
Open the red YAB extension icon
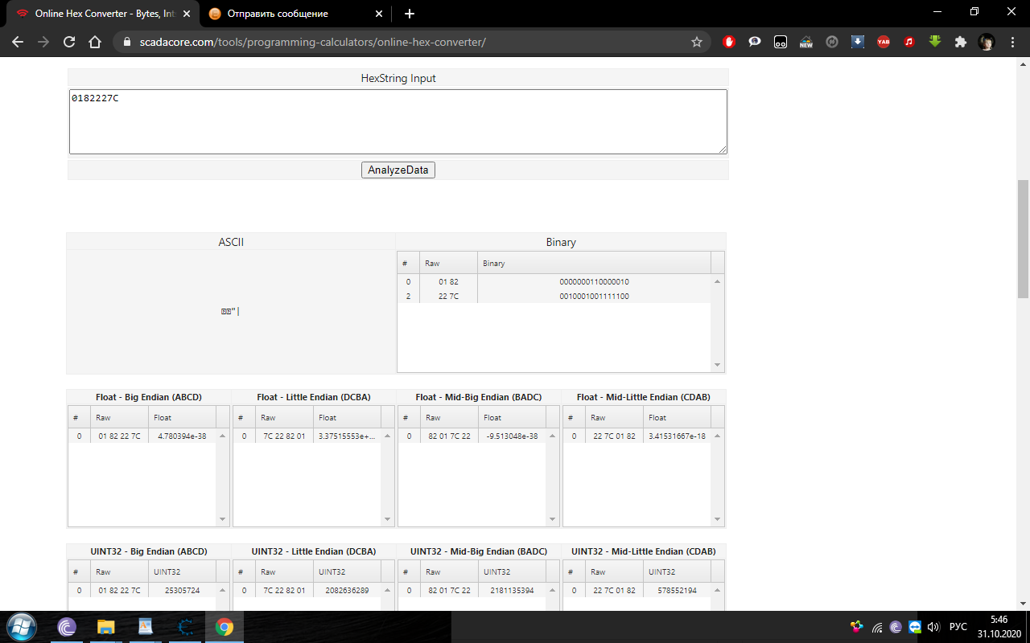click(884, 42)
